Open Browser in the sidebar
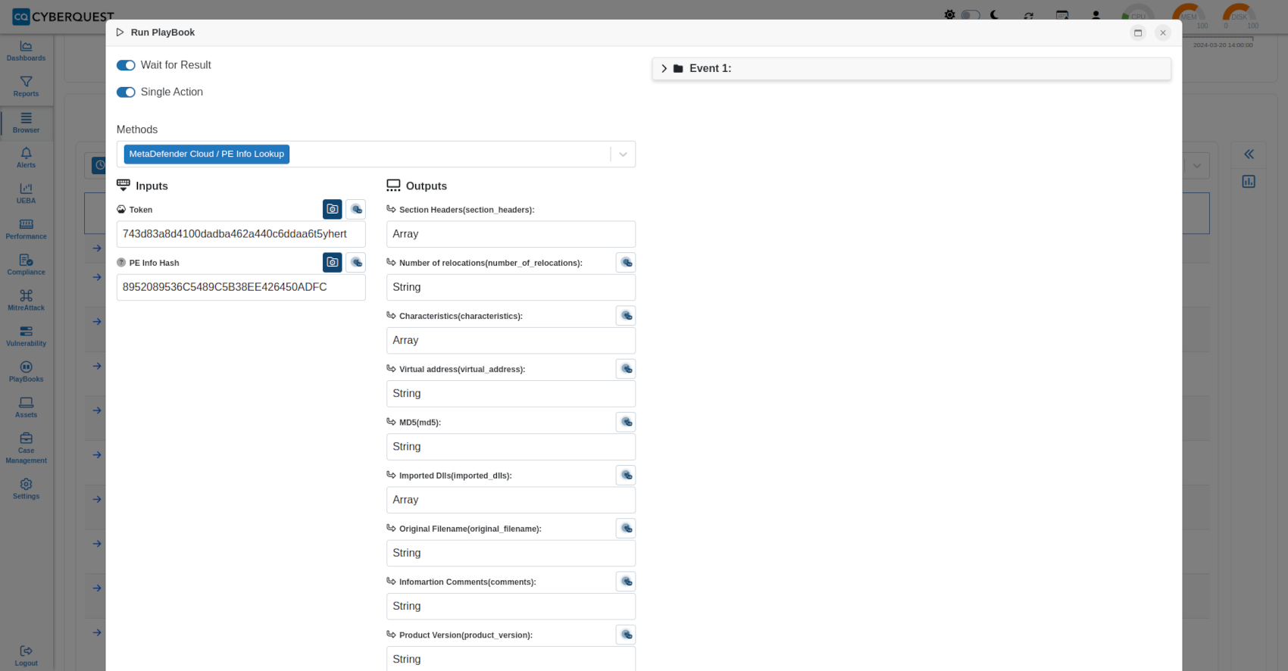Screen dimensions: 1288x671 (x=27, y=123)
